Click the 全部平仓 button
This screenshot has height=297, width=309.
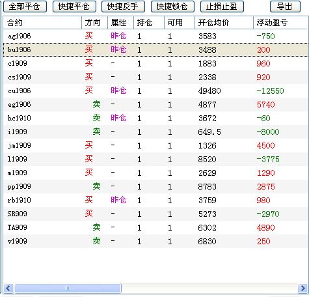(25, 7)
